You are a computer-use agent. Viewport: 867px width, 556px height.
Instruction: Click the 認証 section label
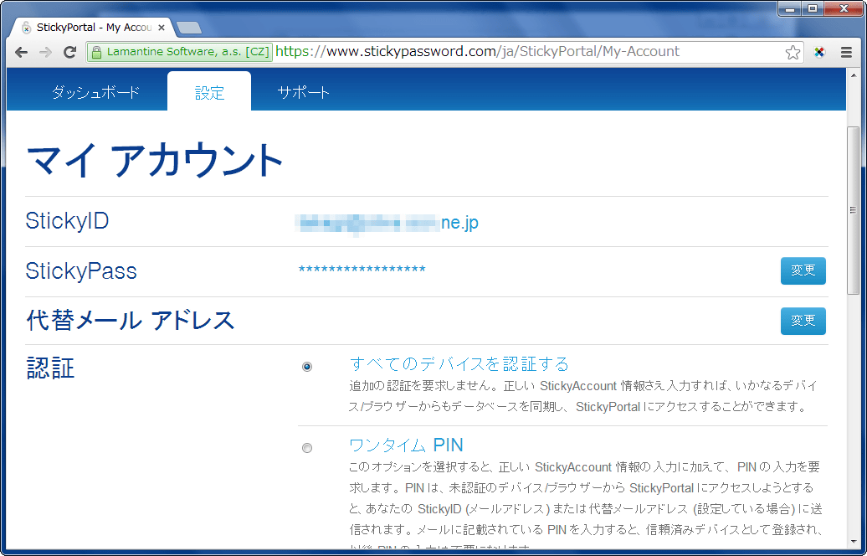(x=50, y=368)
